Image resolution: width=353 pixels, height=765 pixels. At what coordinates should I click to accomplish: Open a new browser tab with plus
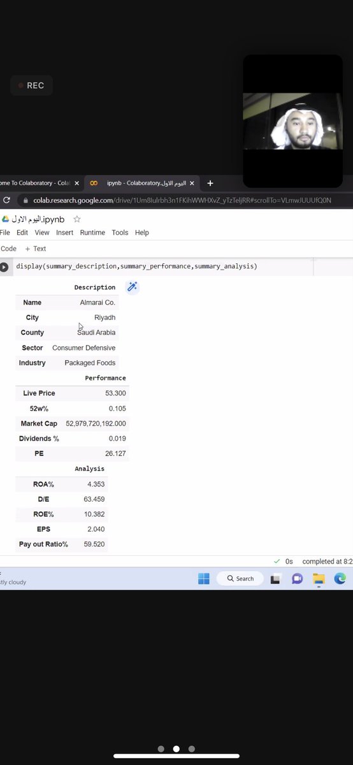pos(210,183)
